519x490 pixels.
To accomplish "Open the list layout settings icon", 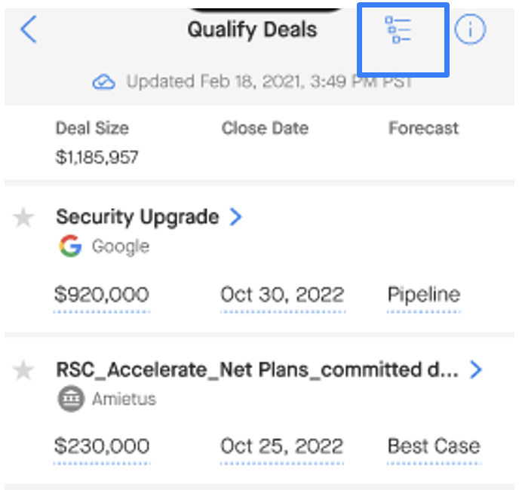I will pos(398,30).
